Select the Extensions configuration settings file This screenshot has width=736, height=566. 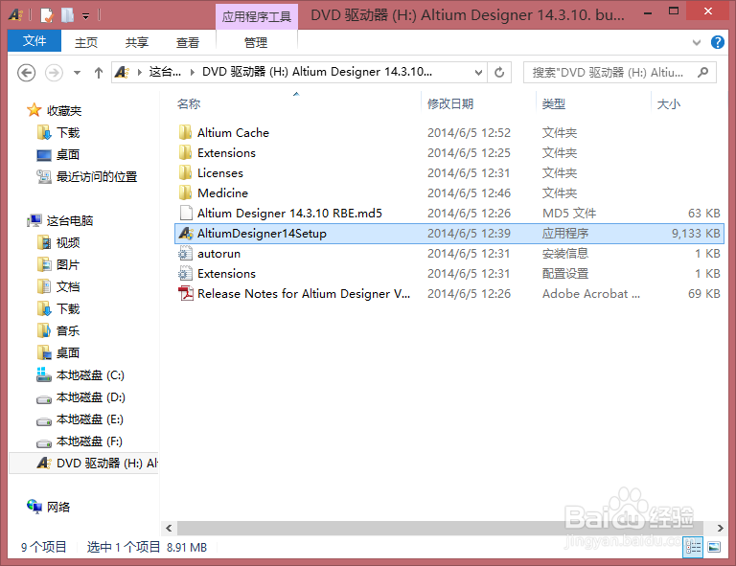coord(226,274)
